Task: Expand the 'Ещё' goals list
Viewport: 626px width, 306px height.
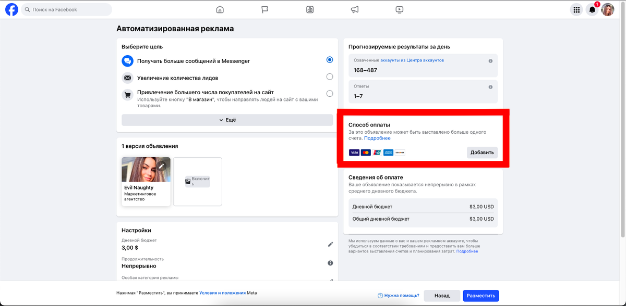Action: pyautogui.click(x=227, y=120)
